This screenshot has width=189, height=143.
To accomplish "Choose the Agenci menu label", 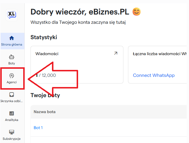I will 12,82.
